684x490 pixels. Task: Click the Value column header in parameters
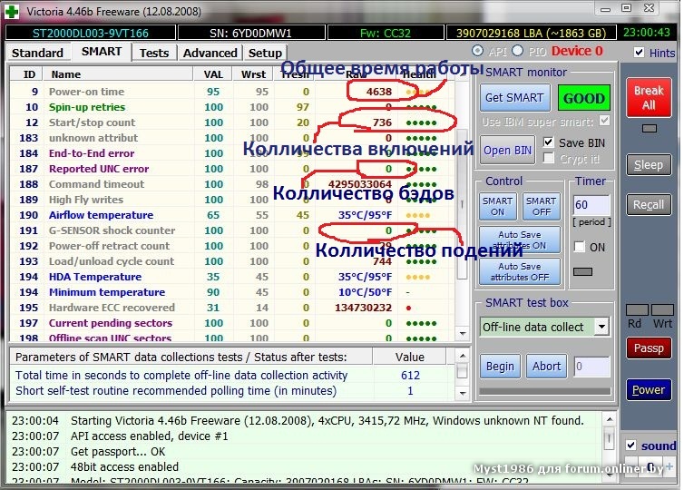click(x=410, y=357)
